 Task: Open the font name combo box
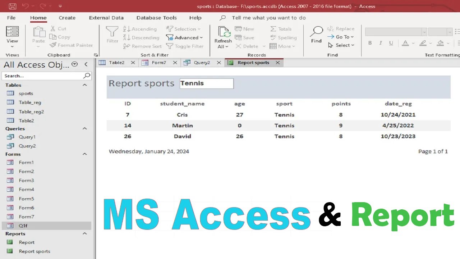coord(396,32)
